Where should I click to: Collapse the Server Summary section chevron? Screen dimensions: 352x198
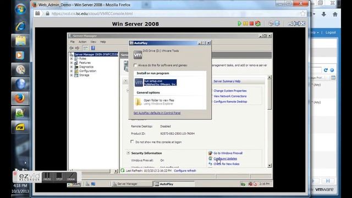[126, 81]
